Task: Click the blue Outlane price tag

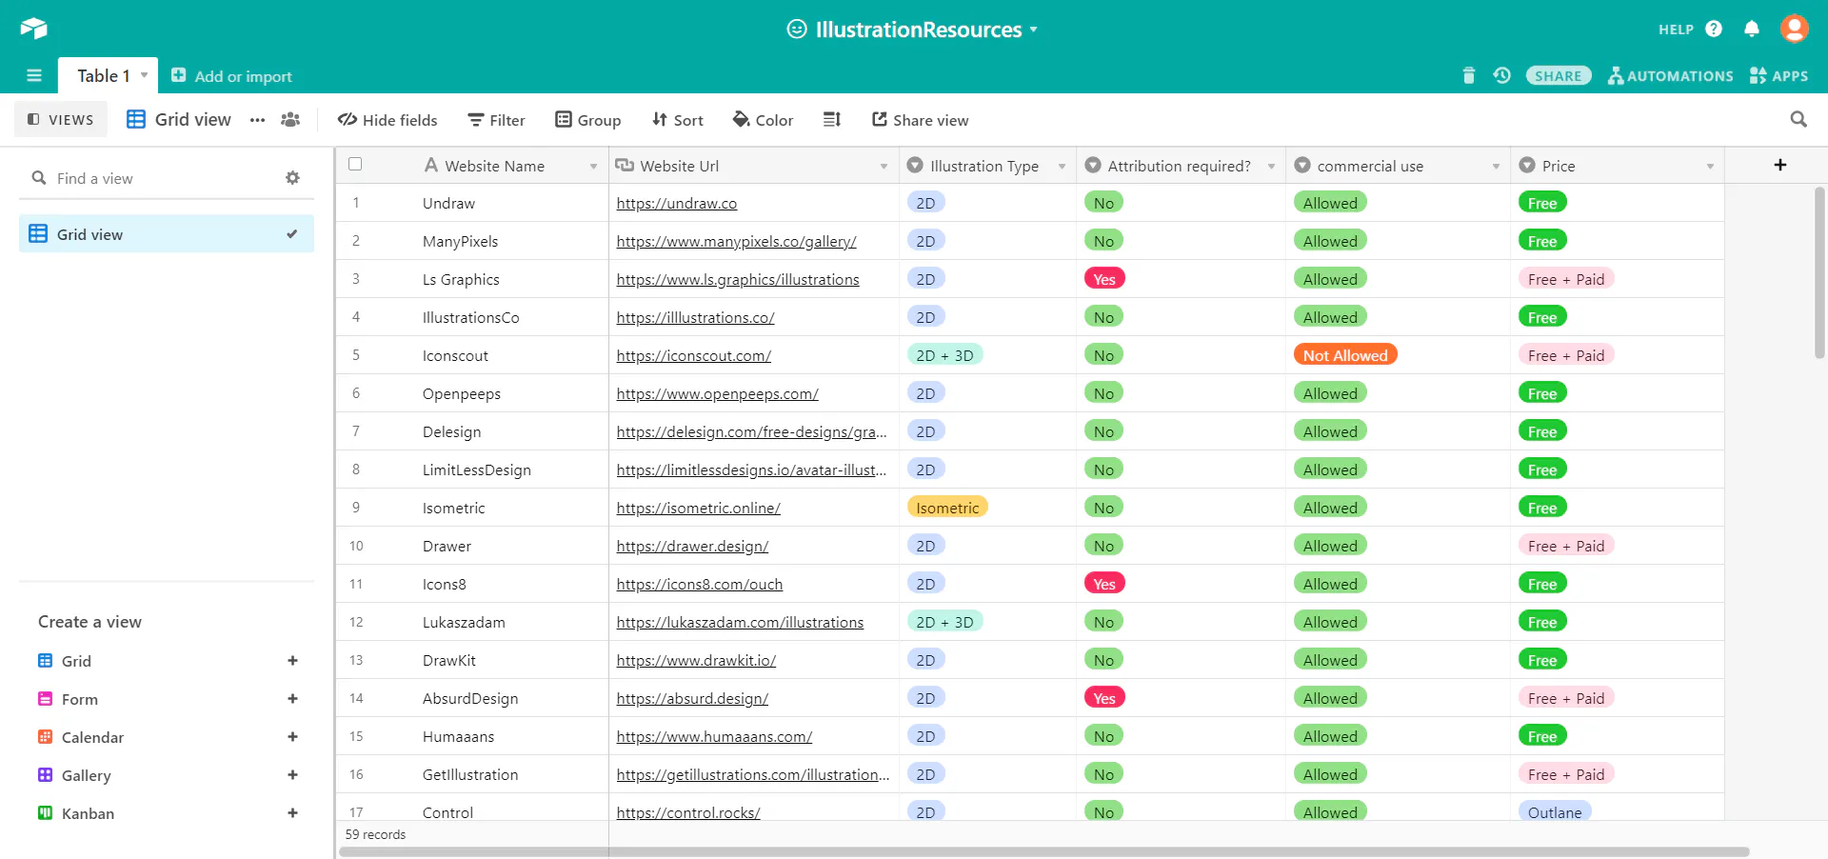Action: [x=1555, y=812]
